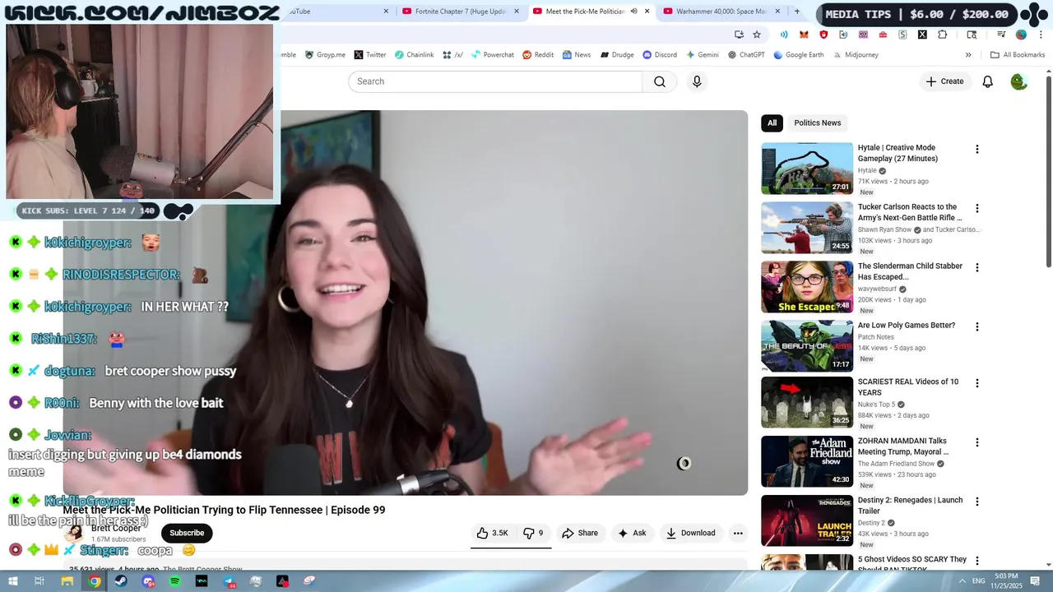Screen dimensions: 1053x592
Task: Click the Ask button
Action: coord(632,533)
